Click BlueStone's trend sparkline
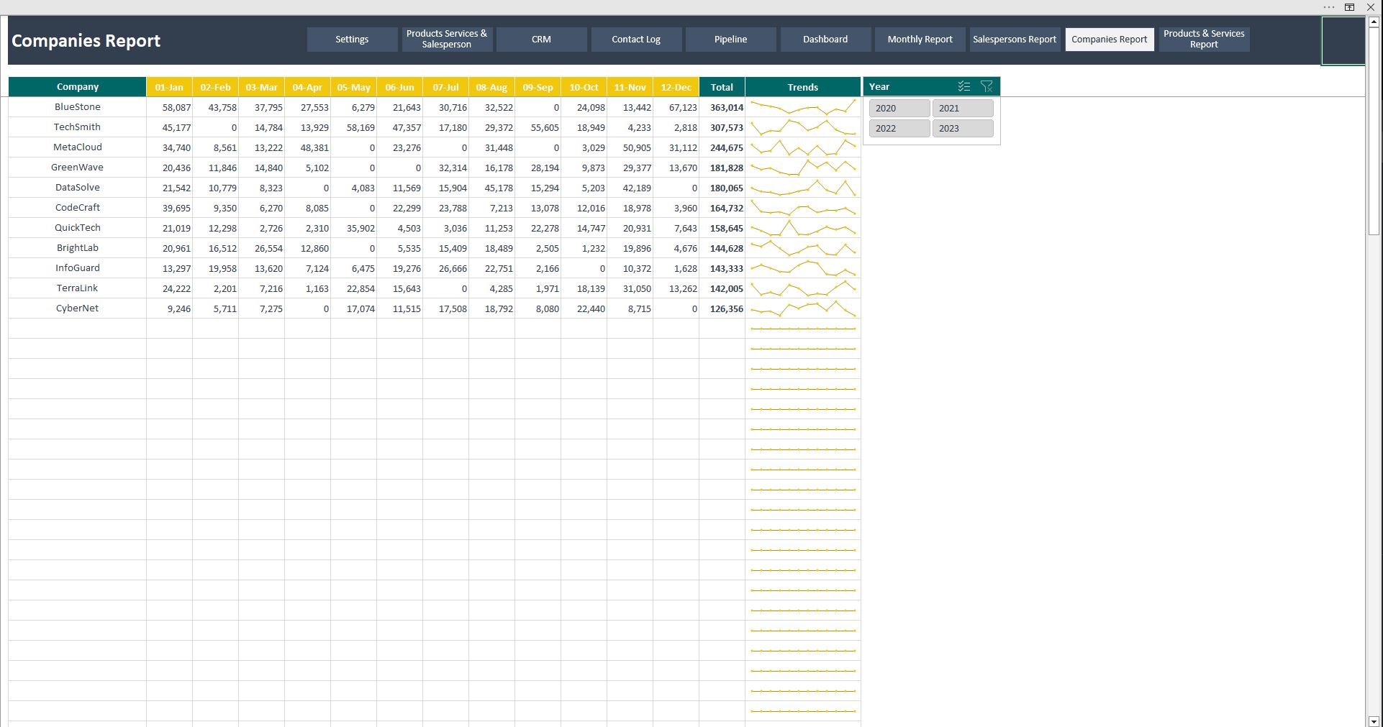The height and width of the screenshot is (727, 1383). 802,108
